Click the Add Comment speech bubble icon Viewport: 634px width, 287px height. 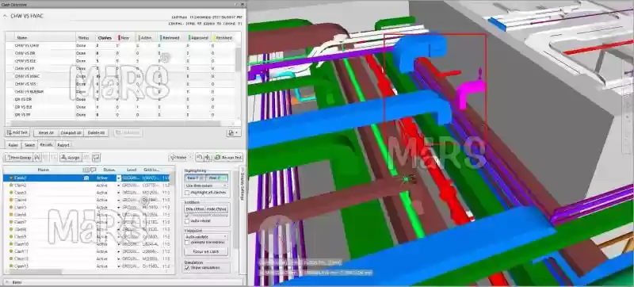pos(96,157)
